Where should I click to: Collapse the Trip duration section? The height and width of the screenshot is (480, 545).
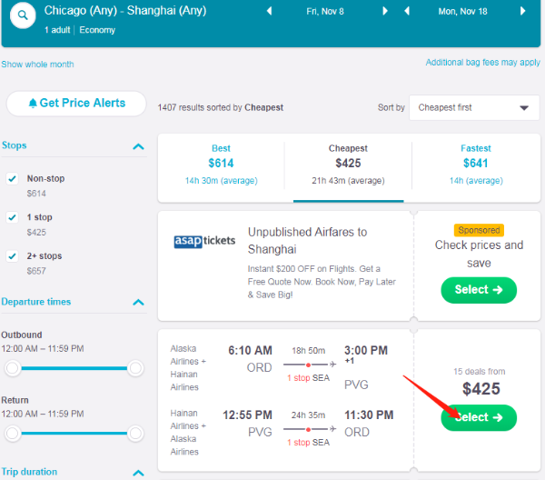point(138,473)
